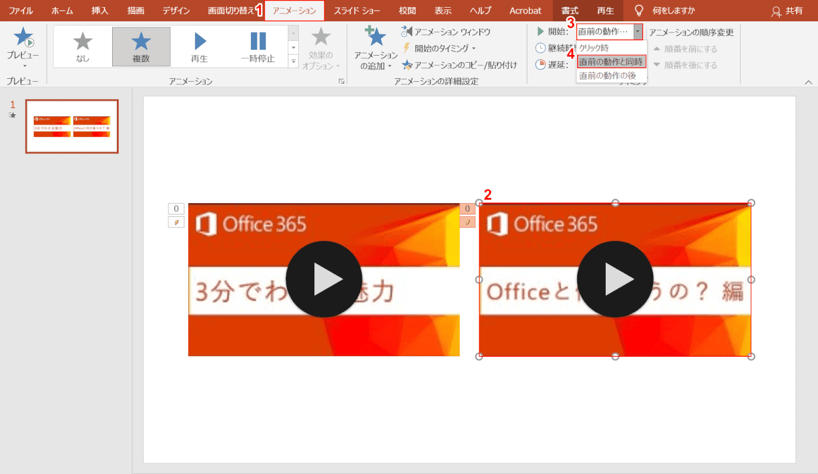The width and height of the screenshot is (818, 474).
Task: Click left video animation number tag 0
Action: point(176,209)
